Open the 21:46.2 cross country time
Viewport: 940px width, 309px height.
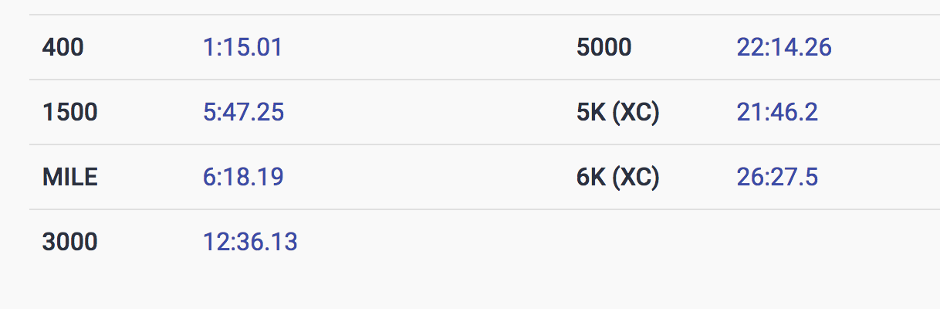pyautogui.click(x=777, y=113)
